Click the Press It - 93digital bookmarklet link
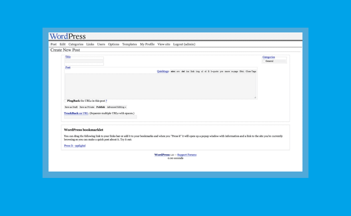The height and width of the screenshot is (216, 351). click(75, 145)
